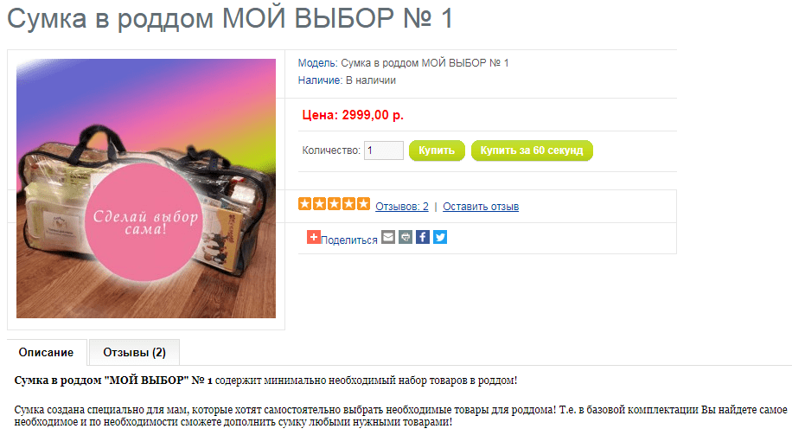Switch to the Отзывы (2) tab
The height and width of the screenshot is (435, 792).
coord(134,352)
